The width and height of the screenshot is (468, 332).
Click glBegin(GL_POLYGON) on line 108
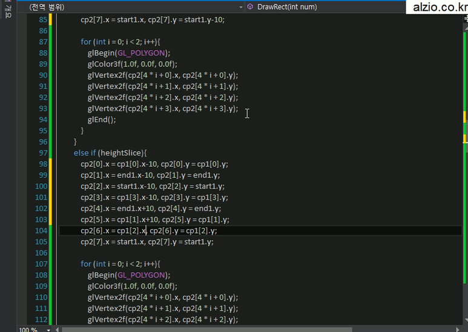pyautogui.click(x=129, y=275)
